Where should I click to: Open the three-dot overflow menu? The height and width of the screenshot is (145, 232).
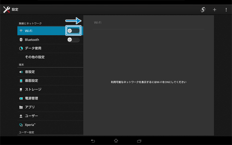(x=226, y=9)
